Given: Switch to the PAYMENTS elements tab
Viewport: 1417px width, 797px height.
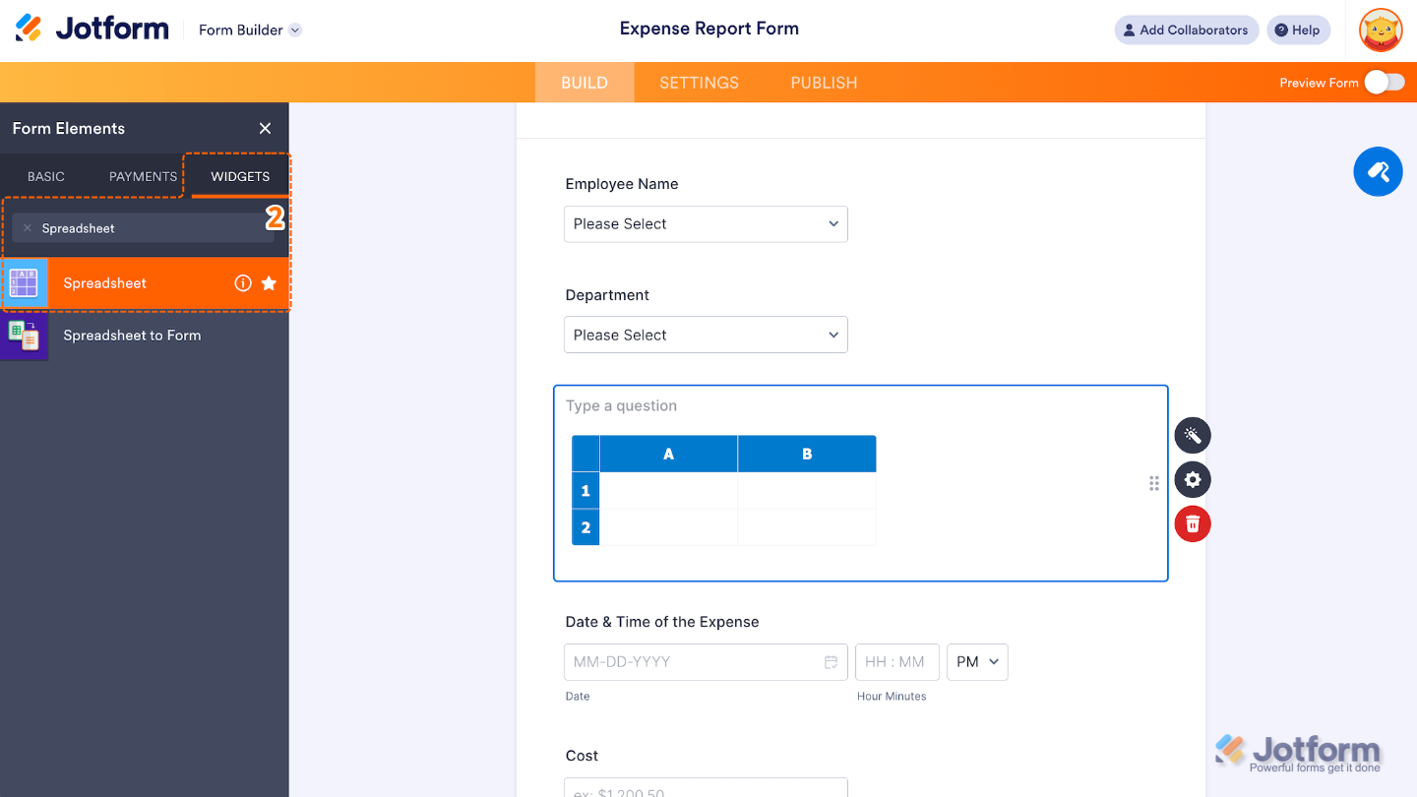Looking at the screenshot, I should coord(143,177).
